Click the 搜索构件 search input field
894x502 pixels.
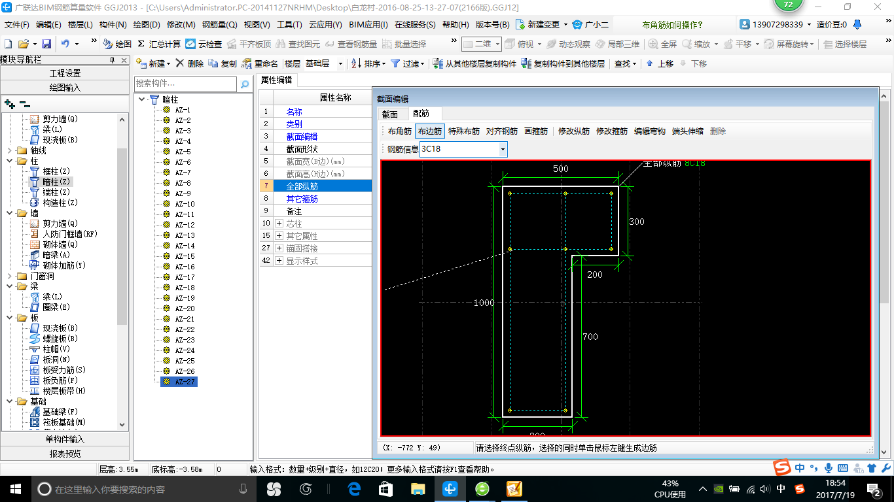click(185, 84)
